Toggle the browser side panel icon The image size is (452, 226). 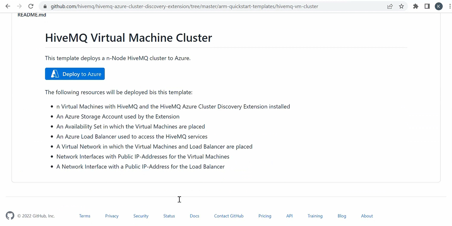tap(427, 6)
